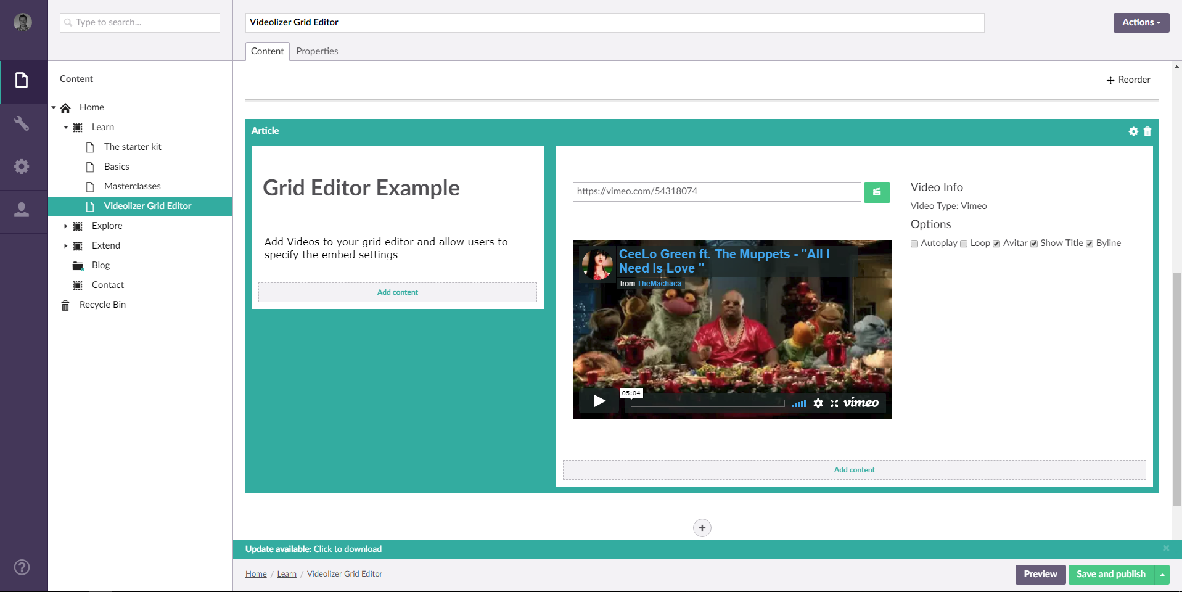Dismiss the update available banner
This screenshot has height=592, width=1182.
[1166, 548]
